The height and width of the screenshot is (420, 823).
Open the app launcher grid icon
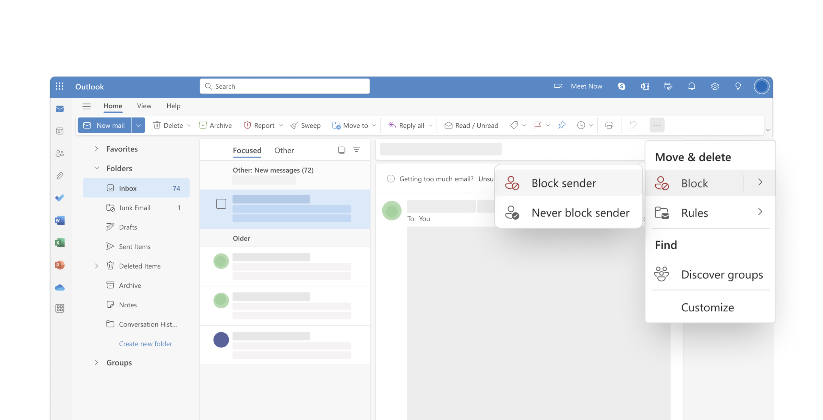point(60,86)
